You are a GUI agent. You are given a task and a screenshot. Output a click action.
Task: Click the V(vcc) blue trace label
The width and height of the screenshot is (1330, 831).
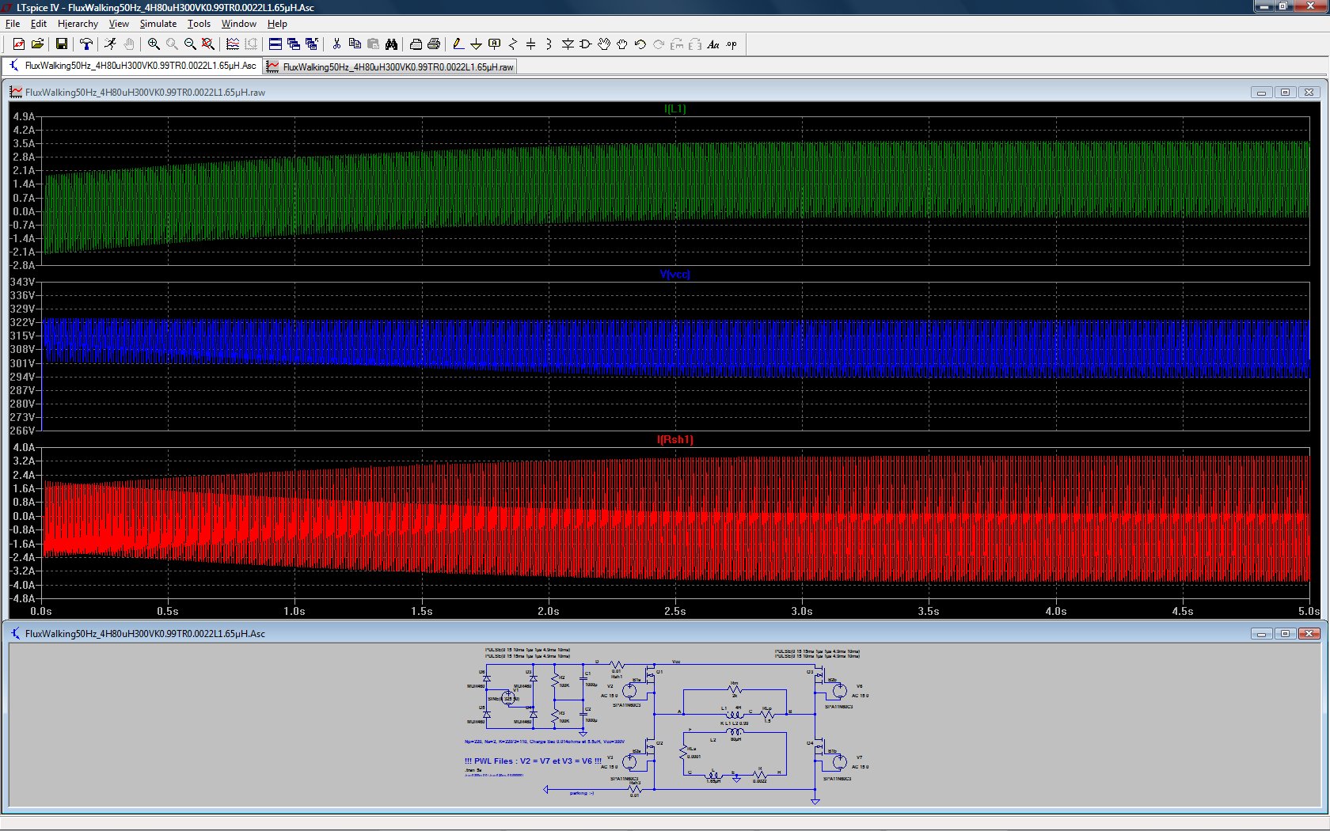[x=674, y=275]
